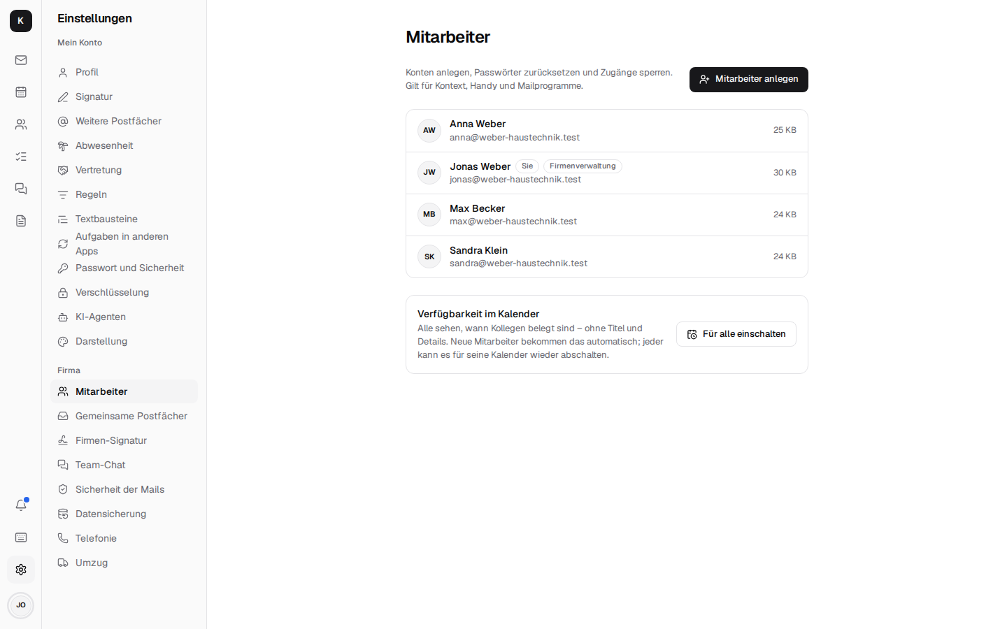Open Firmen-Signatur settings
Viewport: 1007px width, 629px height.
point(124,440)
